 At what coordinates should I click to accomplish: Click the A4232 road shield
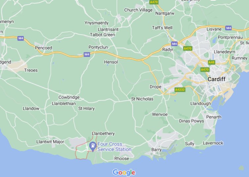pyautogui.click(x=180, y=90)
